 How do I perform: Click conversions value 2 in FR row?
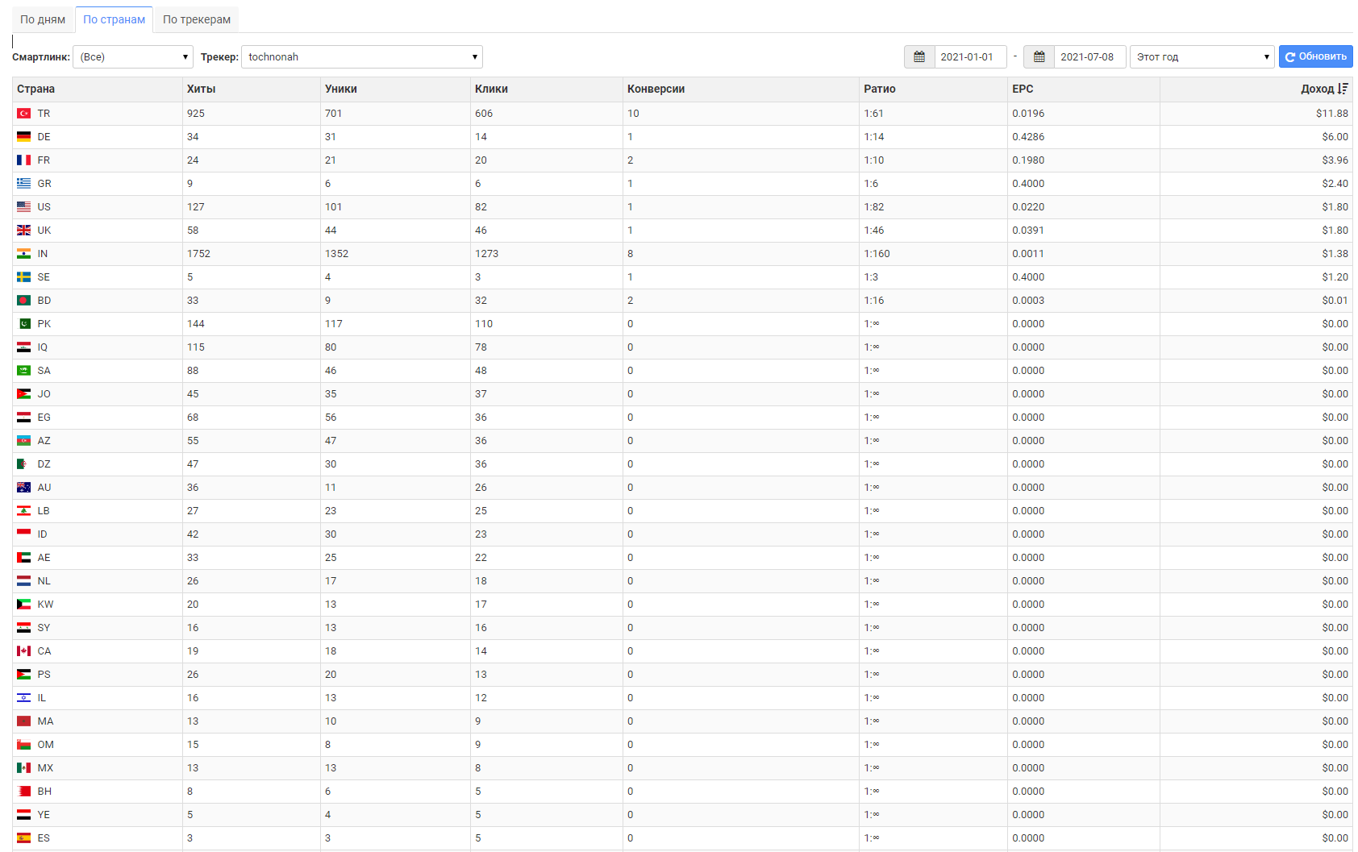[631, 160]
